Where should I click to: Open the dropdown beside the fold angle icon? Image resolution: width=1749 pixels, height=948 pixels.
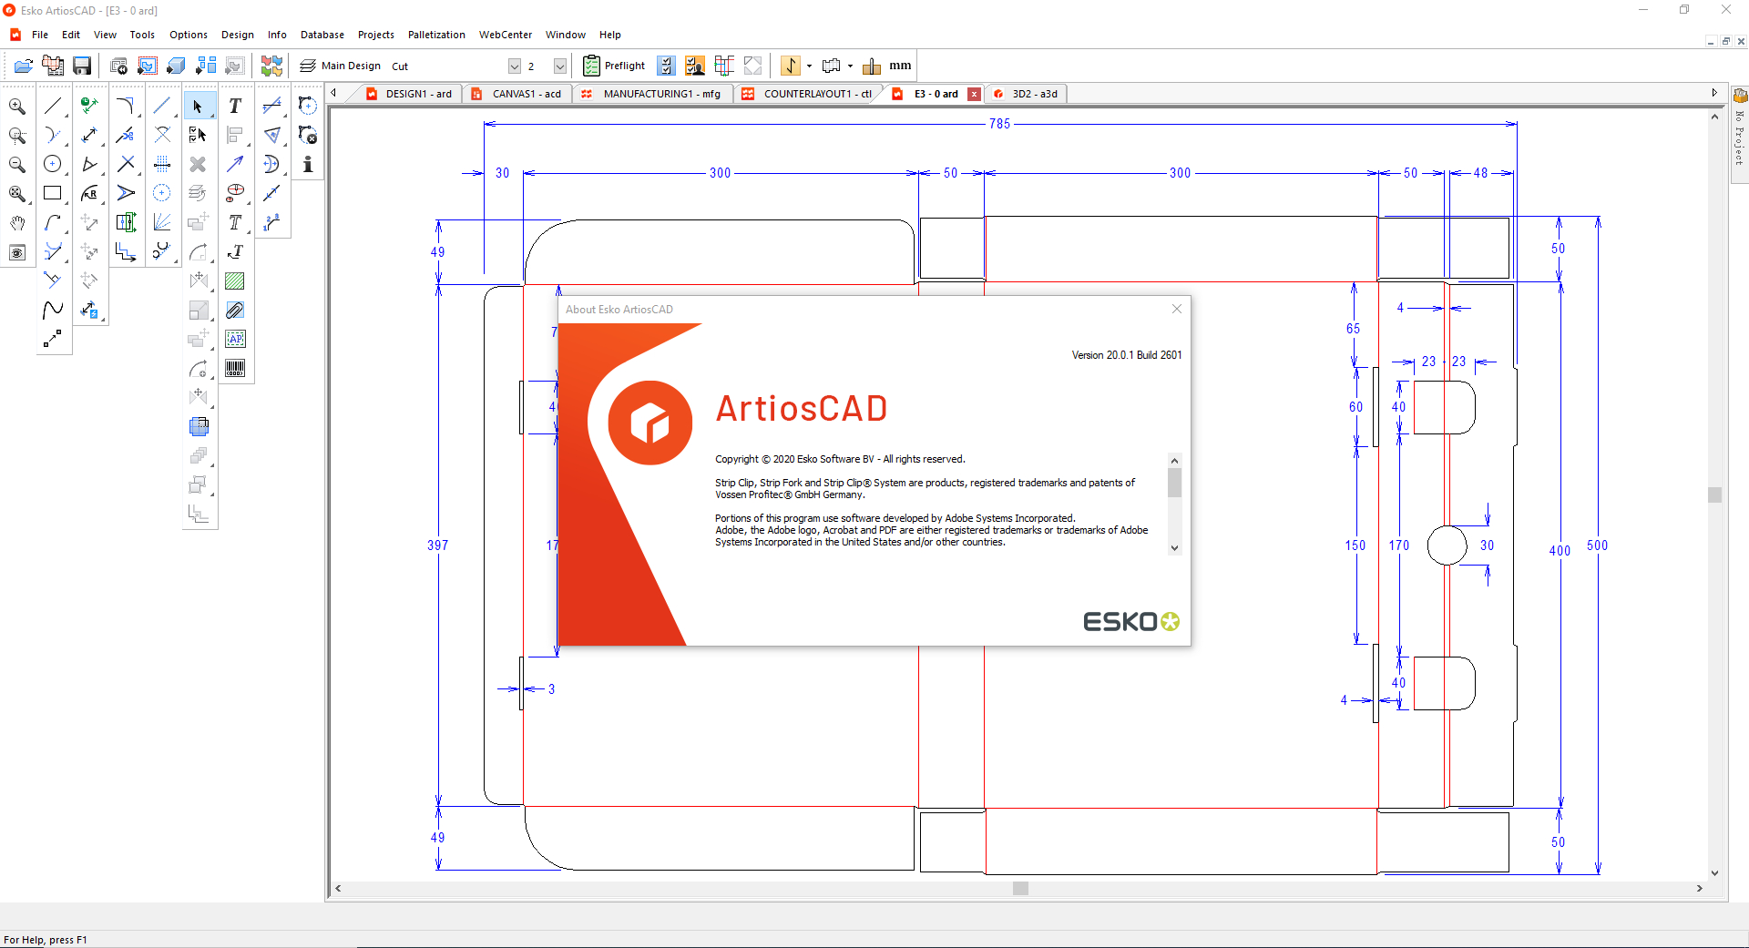tap(807, 66)
